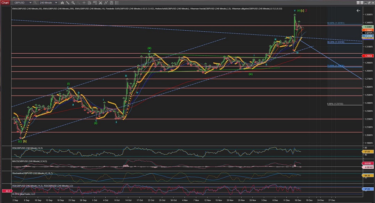The height and width of the screenshot is (203, 375).
Task: Click the zoom out magnifier icon
Action: (79, 2)
